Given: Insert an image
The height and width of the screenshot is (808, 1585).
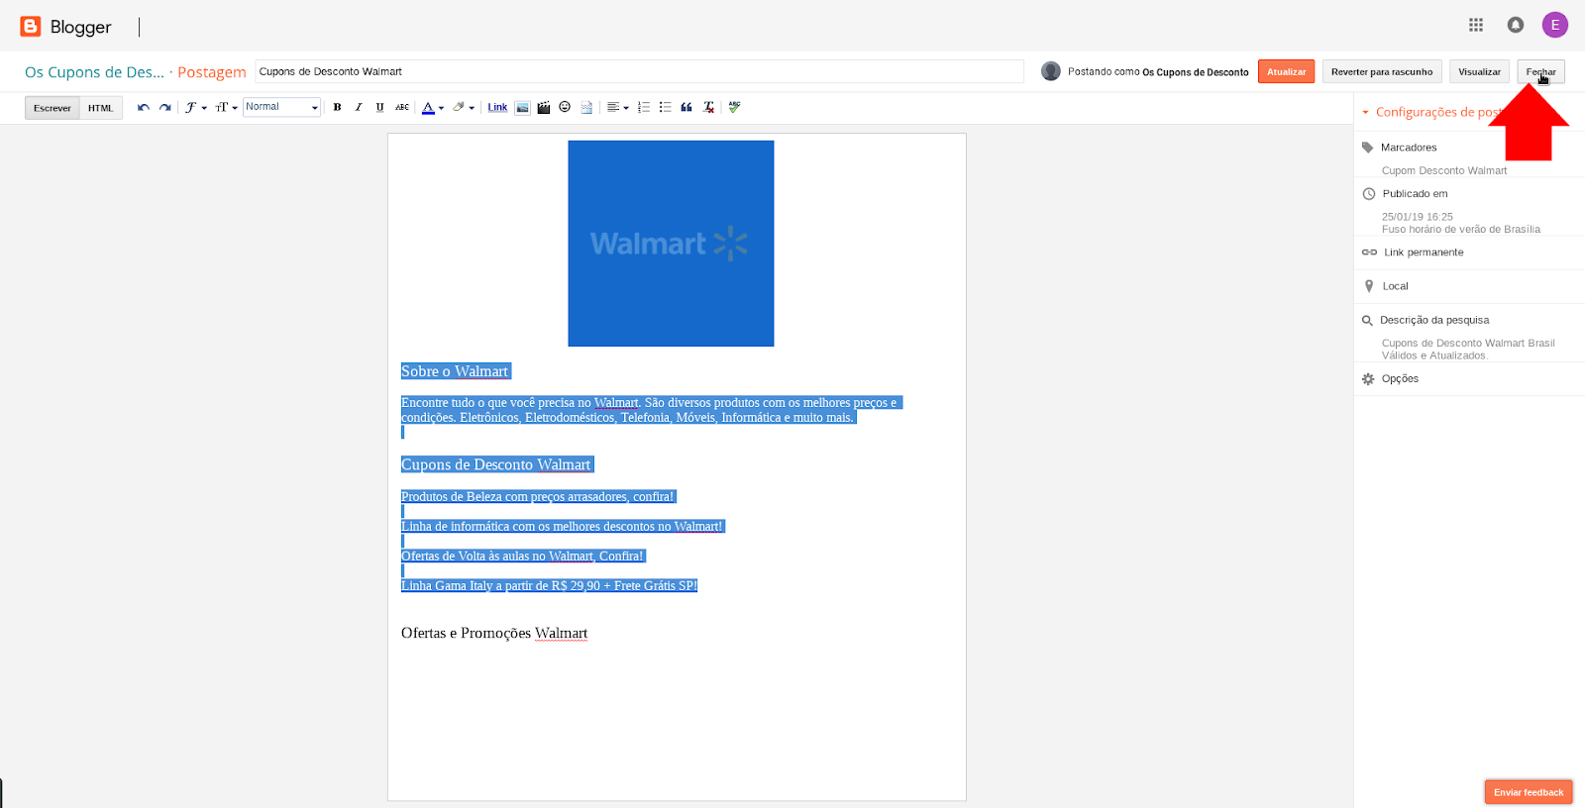Looking at the screenshot, I should click(x=522, y=107).
